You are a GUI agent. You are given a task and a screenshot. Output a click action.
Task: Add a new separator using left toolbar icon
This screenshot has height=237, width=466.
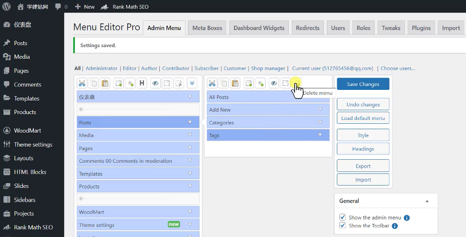[130, 83]
